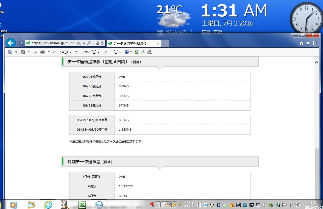This screenshot has width=323, height=209.
Task: Open a new tab with the blank tab button
Action: [x=165, y=44]
